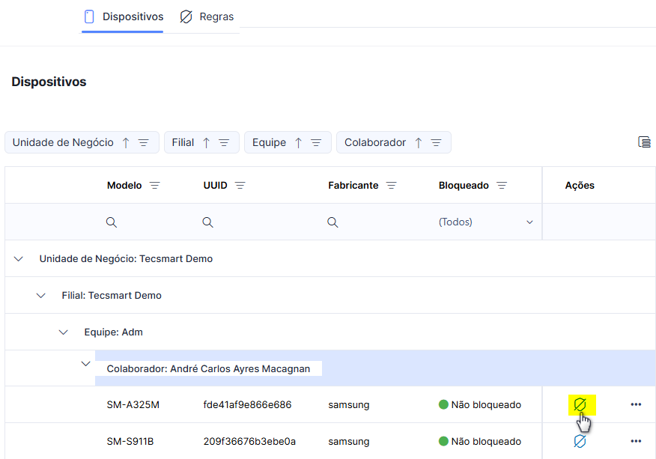
Task: Click Fabricante column header
Action: 353,186
